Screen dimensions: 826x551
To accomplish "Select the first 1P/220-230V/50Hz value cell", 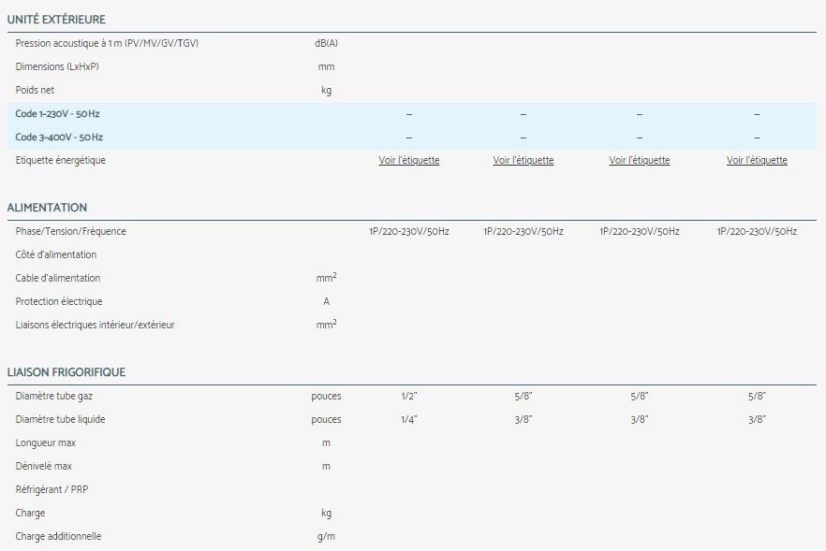I will tap(408, 231).
